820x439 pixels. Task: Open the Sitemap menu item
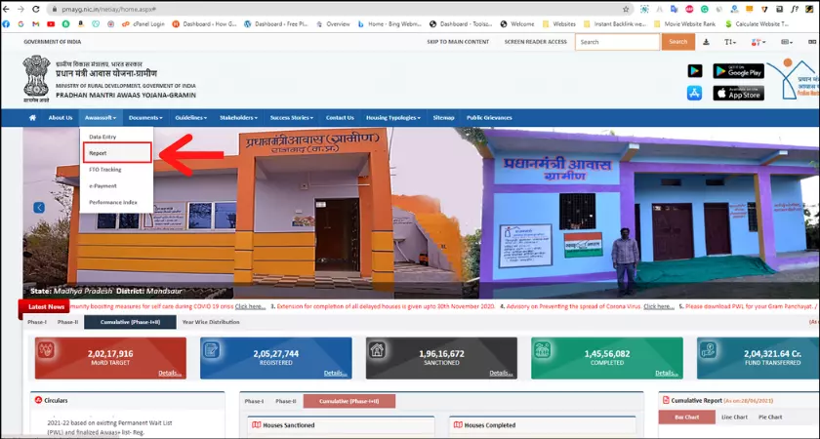pyautogui.click(x=443, y=118)
